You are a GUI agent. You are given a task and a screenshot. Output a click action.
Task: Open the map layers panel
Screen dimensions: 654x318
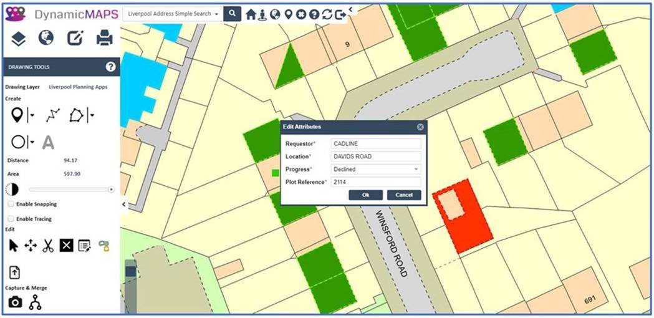pyautogui.click(x=18, y=39)
